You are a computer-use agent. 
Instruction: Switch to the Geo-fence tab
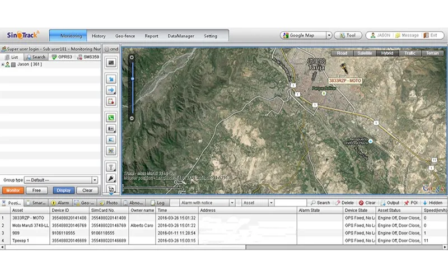tap(126, 36)
